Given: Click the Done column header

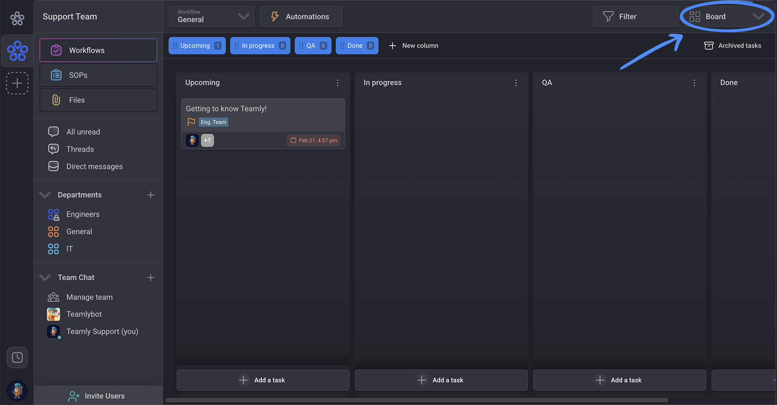Looking at the screenshot, I should coord(729,82).
